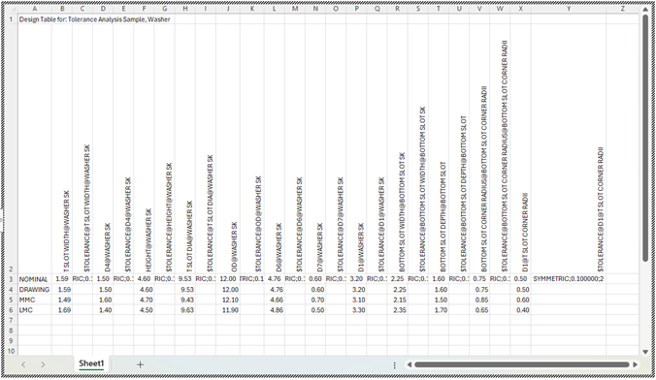Viewport: 656px width, 380px height.
Task: Select cell 'Design Table for: Tolerance Analysis Sample, Washer'
Action: (94, 19)
